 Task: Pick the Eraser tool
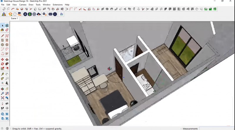7,30
